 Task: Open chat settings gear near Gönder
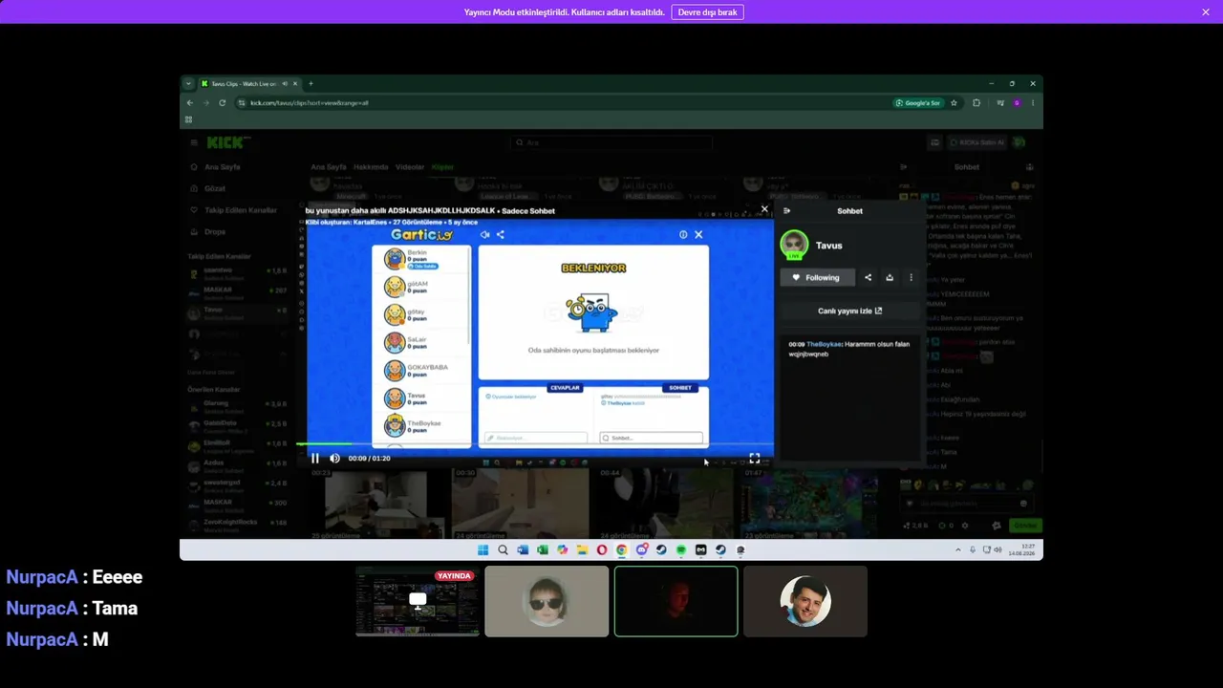coord(964,526)
